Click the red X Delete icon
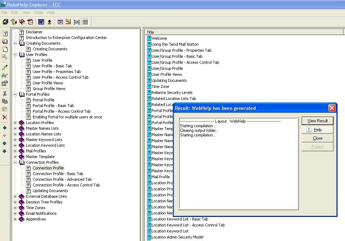 coord(5,117)
